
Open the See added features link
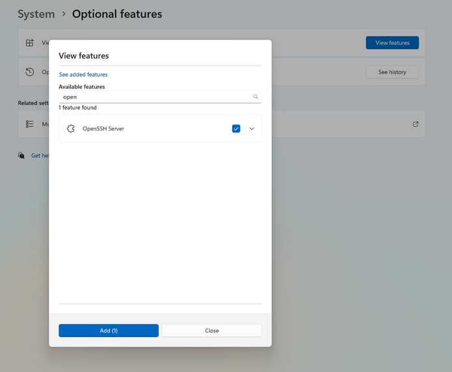[x=83, y=75]
